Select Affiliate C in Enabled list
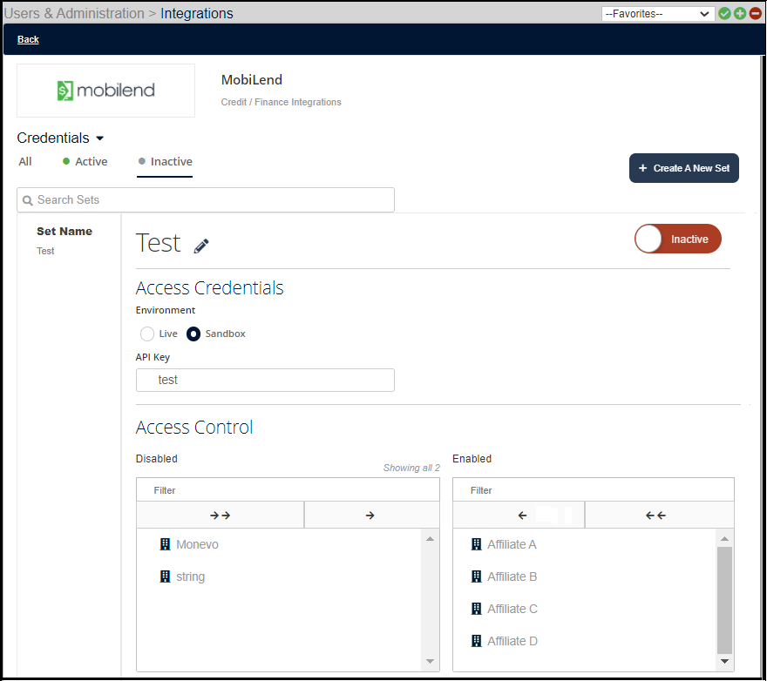Viewport: 767px width, 681px height. coord(512,609)
